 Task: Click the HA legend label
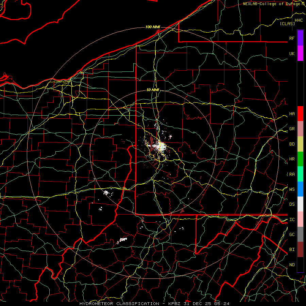tap(292, 114)
